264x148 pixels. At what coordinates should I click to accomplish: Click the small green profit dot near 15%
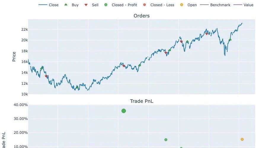pyautogui.click(x=166, y=140)
